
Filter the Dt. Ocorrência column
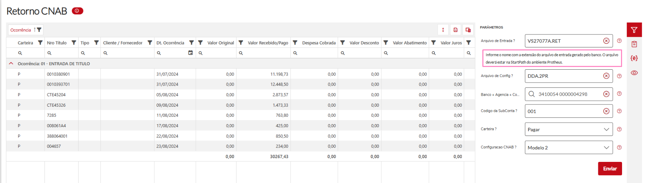coord(191,43)
